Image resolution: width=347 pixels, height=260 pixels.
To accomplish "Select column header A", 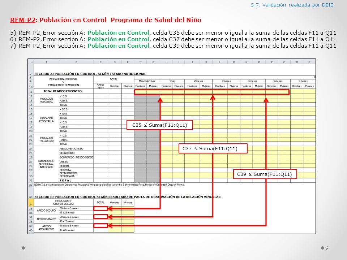I will [47, 62].
